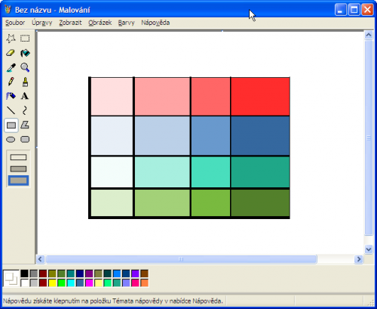Screen dimensions: 377x309
Task: Choose the bright green palette swatch
Action: (61, 283)
